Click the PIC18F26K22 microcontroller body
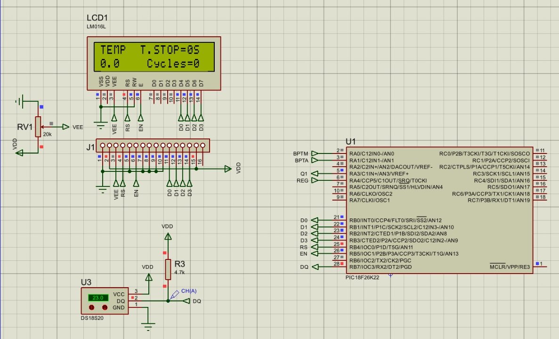559x339 pixels. tap(438, 226)
